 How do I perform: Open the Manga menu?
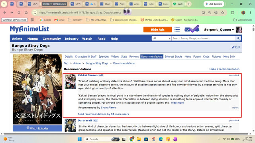[x=33, y=39]
